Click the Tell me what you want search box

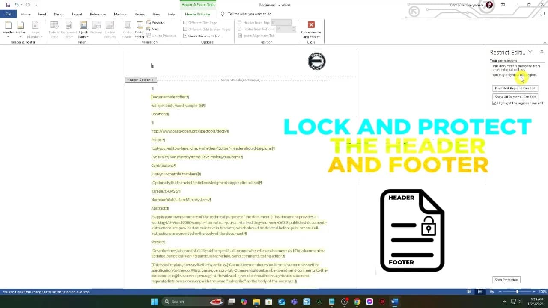click(x=249, y=14)
